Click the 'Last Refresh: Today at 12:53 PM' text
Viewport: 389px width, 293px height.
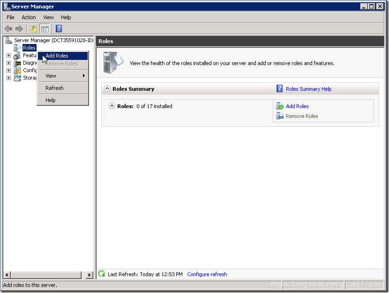(x=145, y=274)
